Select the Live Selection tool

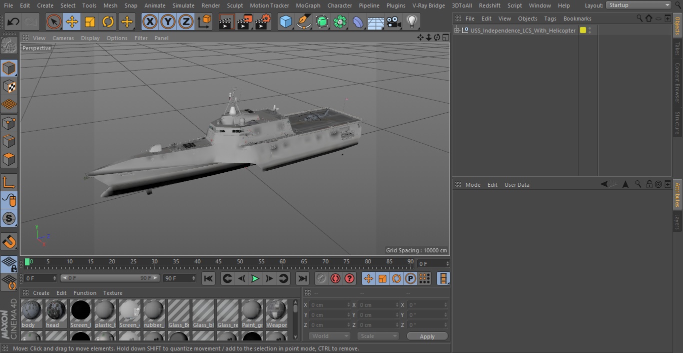click(53, 22)
